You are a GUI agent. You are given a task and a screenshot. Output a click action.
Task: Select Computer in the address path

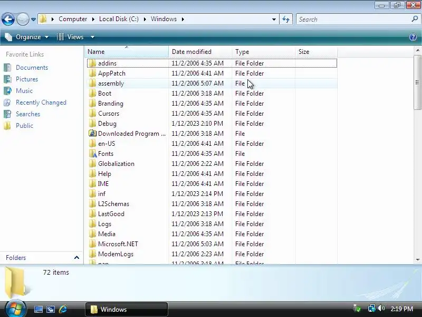(x=73, y=19)
